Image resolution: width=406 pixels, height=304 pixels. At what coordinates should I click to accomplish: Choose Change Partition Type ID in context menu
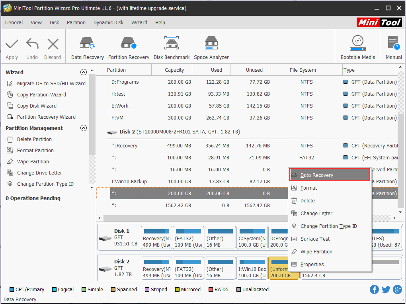pyautogui.click(x=330, y=226)
